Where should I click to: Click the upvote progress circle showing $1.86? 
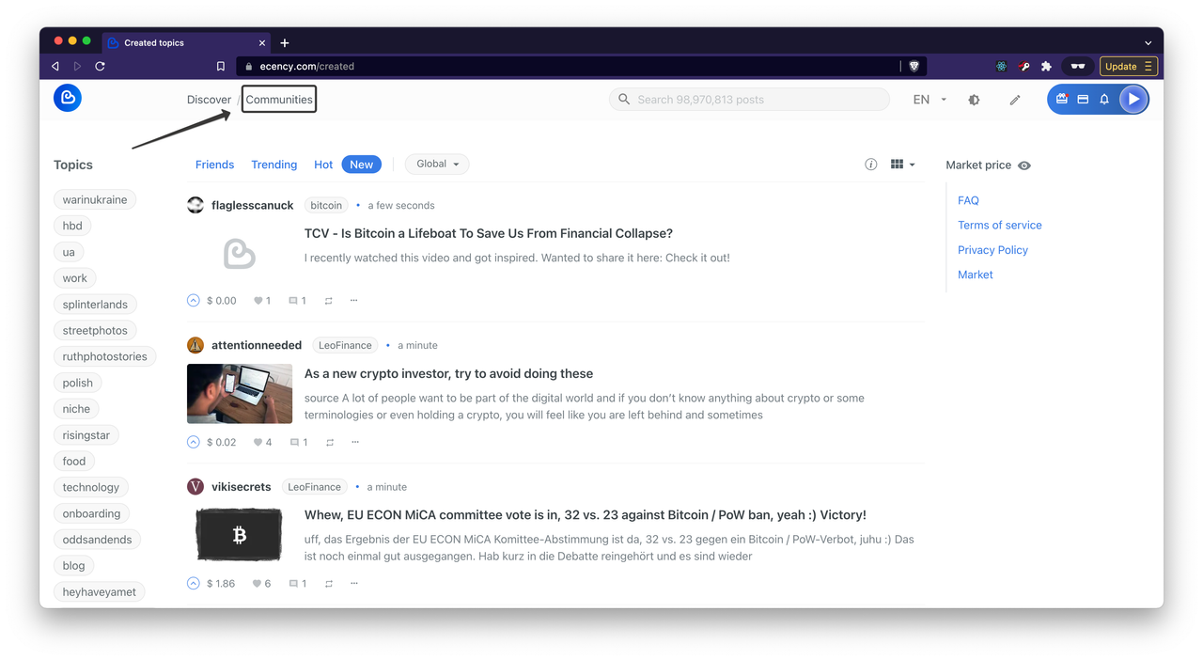[x=193, y=583]
